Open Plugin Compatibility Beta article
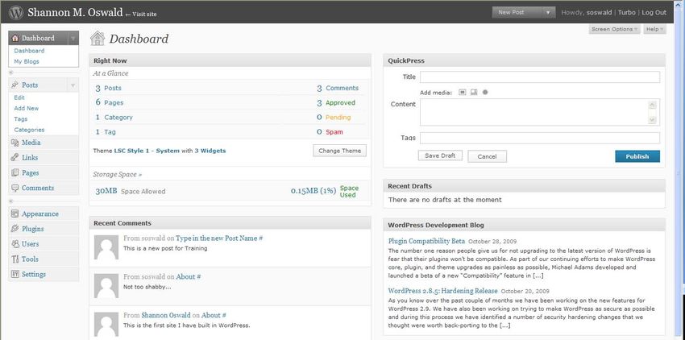This screenshot has height=340, width=685. click(426, 241)
